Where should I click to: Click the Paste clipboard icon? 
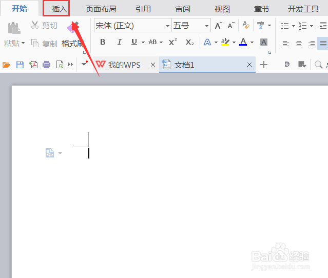pyautogui.click(x=14, y=28)
